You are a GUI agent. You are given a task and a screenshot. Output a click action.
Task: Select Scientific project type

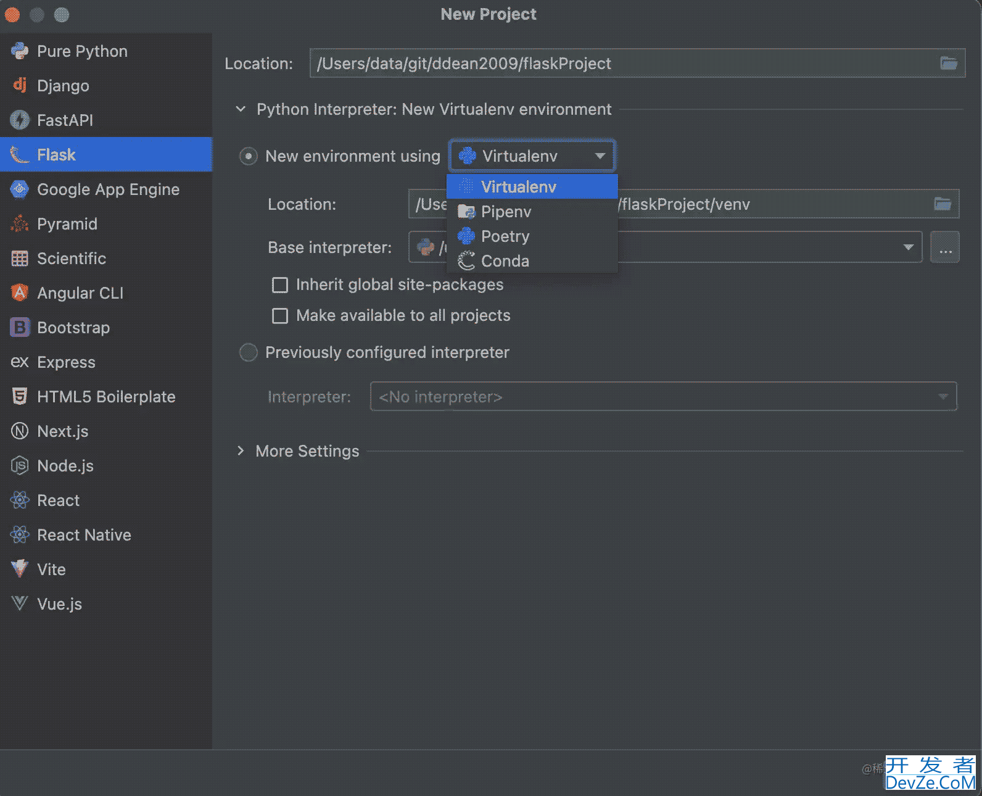click(x=106, y=258)
